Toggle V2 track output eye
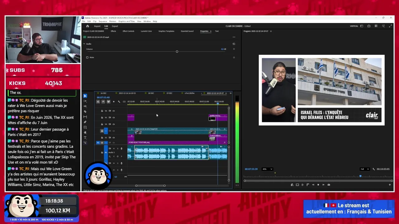Viewport: 399px width, 224px height. click(113, 138)
